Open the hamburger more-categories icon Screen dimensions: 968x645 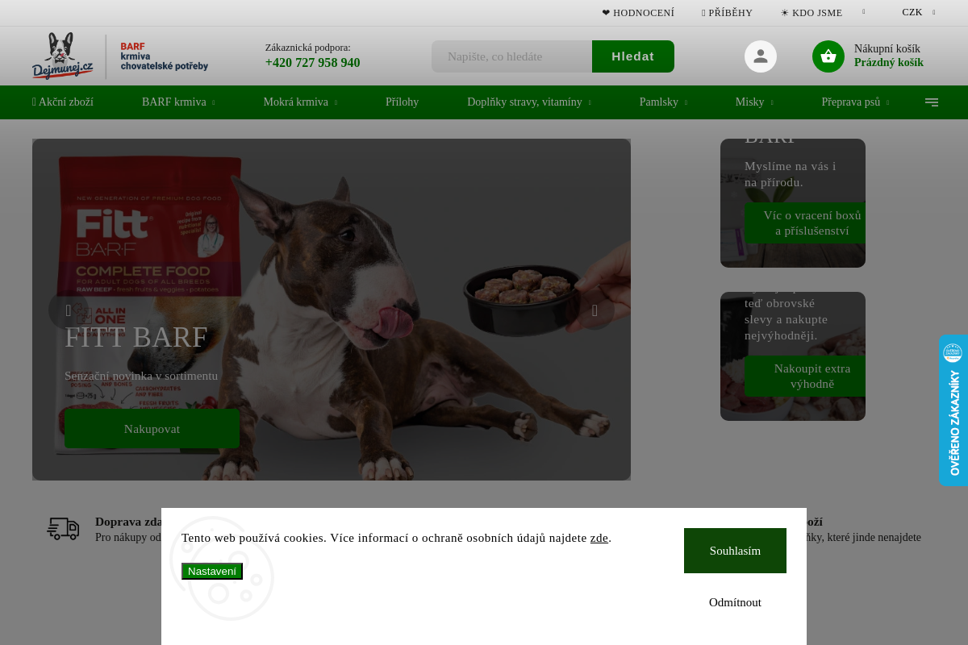(932, 102)
